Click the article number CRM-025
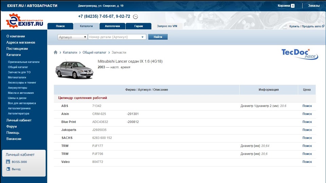The height and width of the screenshot is (183, 326). (x=99, y=114)
